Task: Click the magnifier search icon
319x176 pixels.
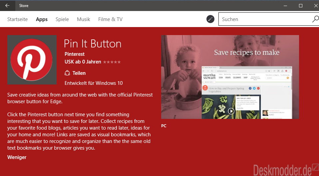Action: tap(315, 19)
